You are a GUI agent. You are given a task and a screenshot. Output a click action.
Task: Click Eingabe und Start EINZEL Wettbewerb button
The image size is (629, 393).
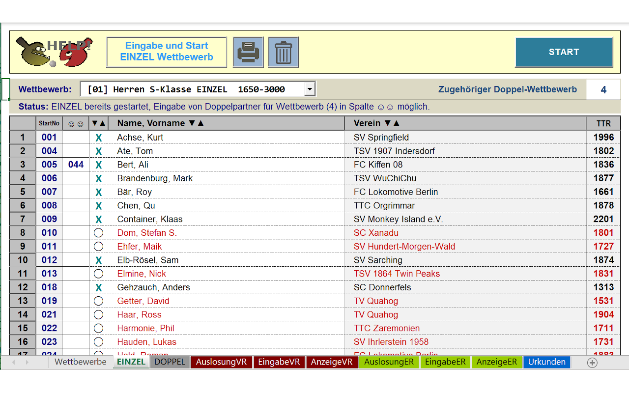click(x=167, y=52)
